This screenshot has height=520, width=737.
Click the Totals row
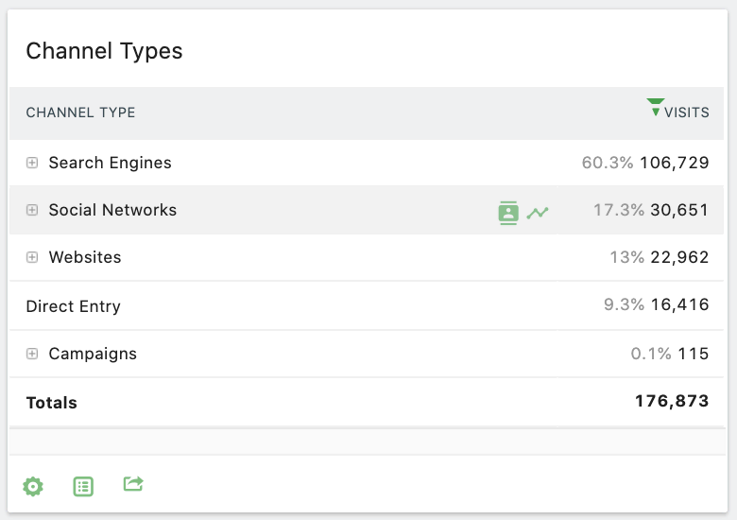coord(367,402)
